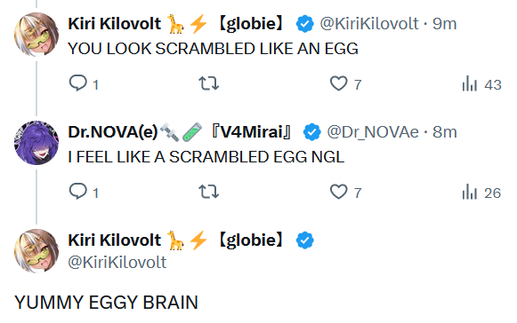Screen dimensions: 517x323
Task: Retweet Kiri Kilovolt's scrambled egg tweet
Action: 209,83
